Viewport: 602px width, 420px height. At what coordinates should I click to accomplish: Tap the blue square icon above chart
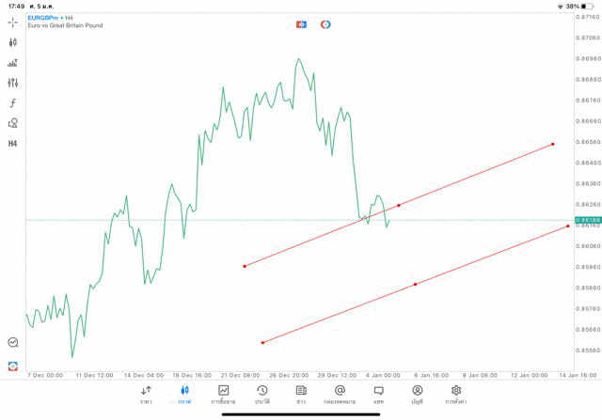click(301, 24)
